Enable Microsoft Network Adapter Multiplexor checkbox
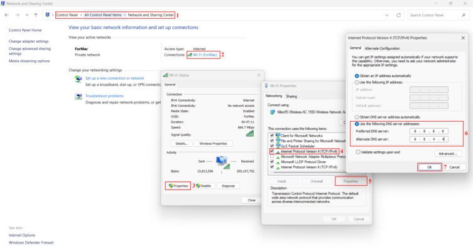This screenshot has height=251, width=473. [x=271, y=156]
